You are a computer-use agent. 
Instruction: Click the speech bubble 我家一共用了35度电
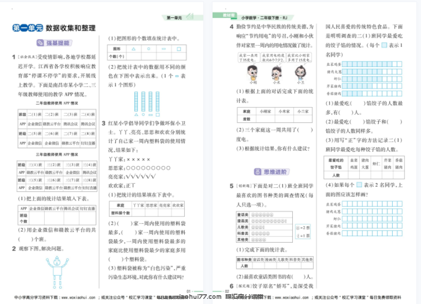pyautogui.click(x=249, y=58)
